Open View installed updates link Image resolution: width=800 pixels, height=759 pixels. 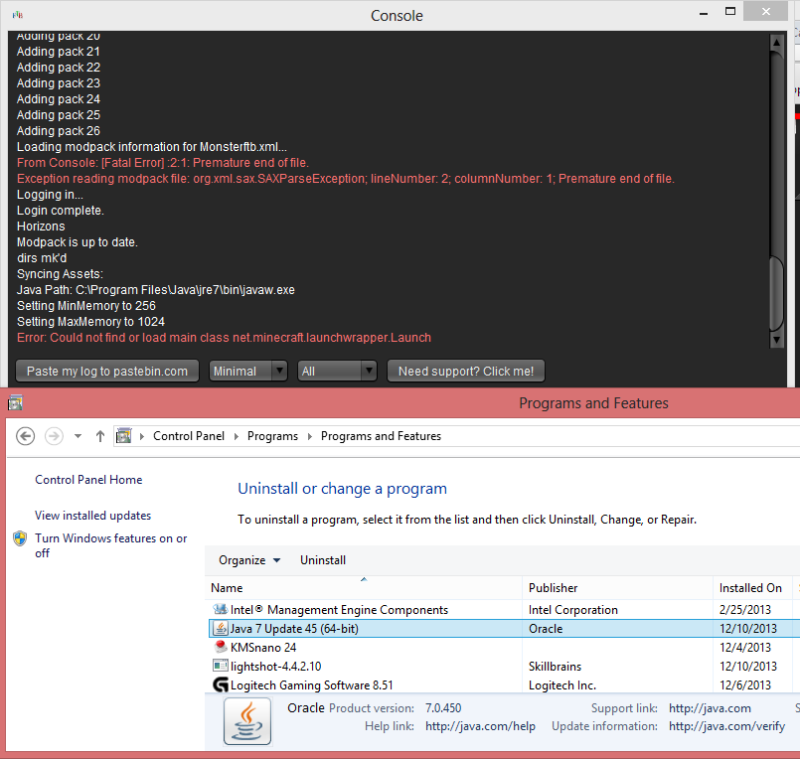[92, 516]
